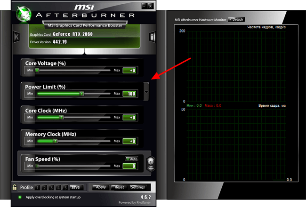This screenshot has height=207, width=306.
Task: Click the Частота кадров graph label
Action: pos(266,27)
